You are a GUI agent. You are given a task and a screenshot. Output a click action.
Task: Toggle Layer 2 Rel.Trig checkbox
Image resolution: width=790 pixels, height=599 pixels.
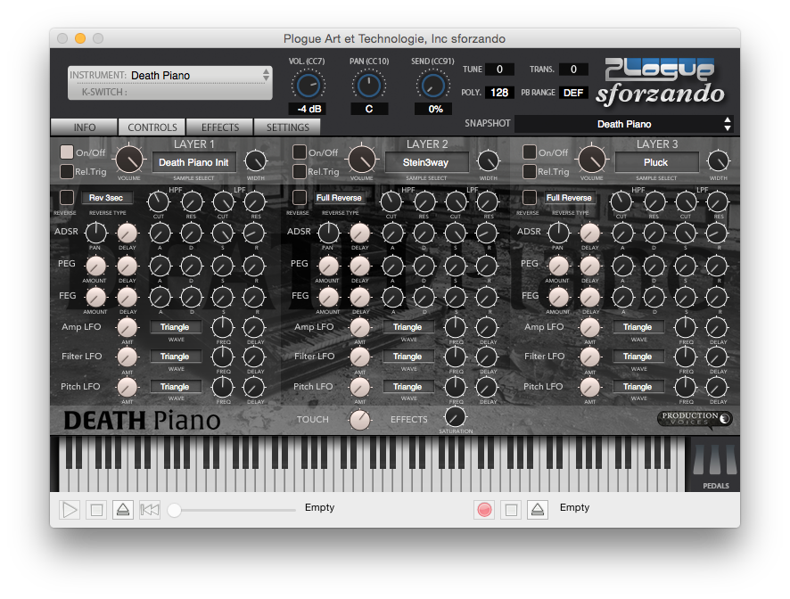point(300,171)
